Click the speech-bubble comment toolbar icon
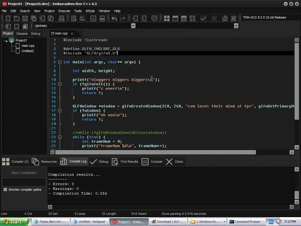This screenshot has height=226, width=301. pos(154,19)
